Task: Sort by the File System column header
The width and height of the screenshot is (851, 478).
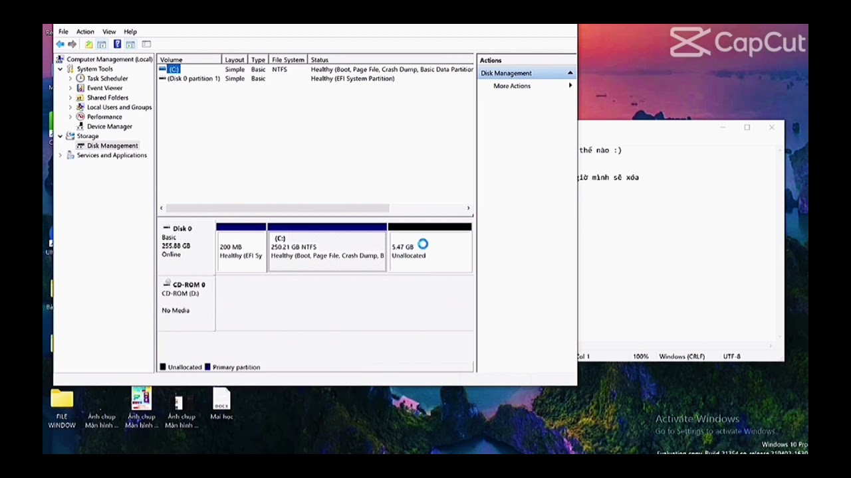Action: (289, 60)
